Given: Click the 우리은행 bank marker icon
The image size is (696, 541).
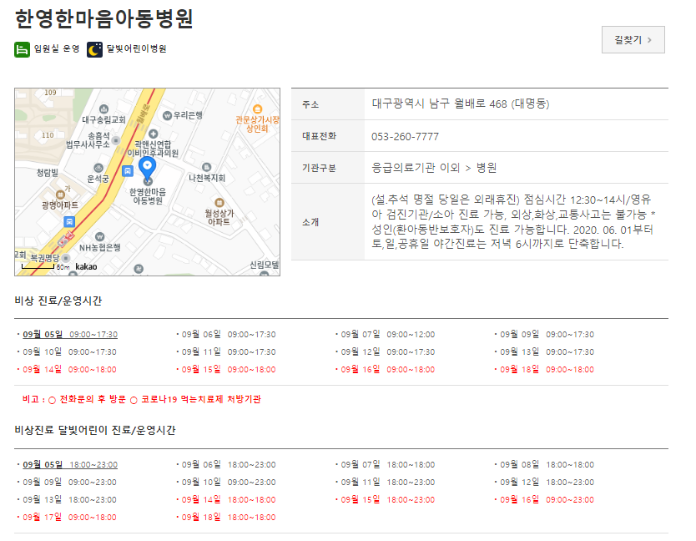Looking at the screenshot, I should click(167, 115).
